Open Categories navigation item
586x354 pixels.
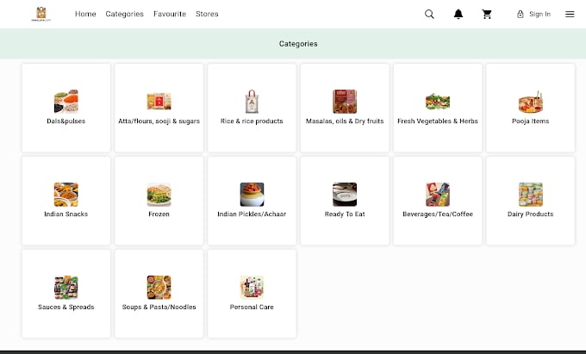pyautogui.click(x=124, y=14)
